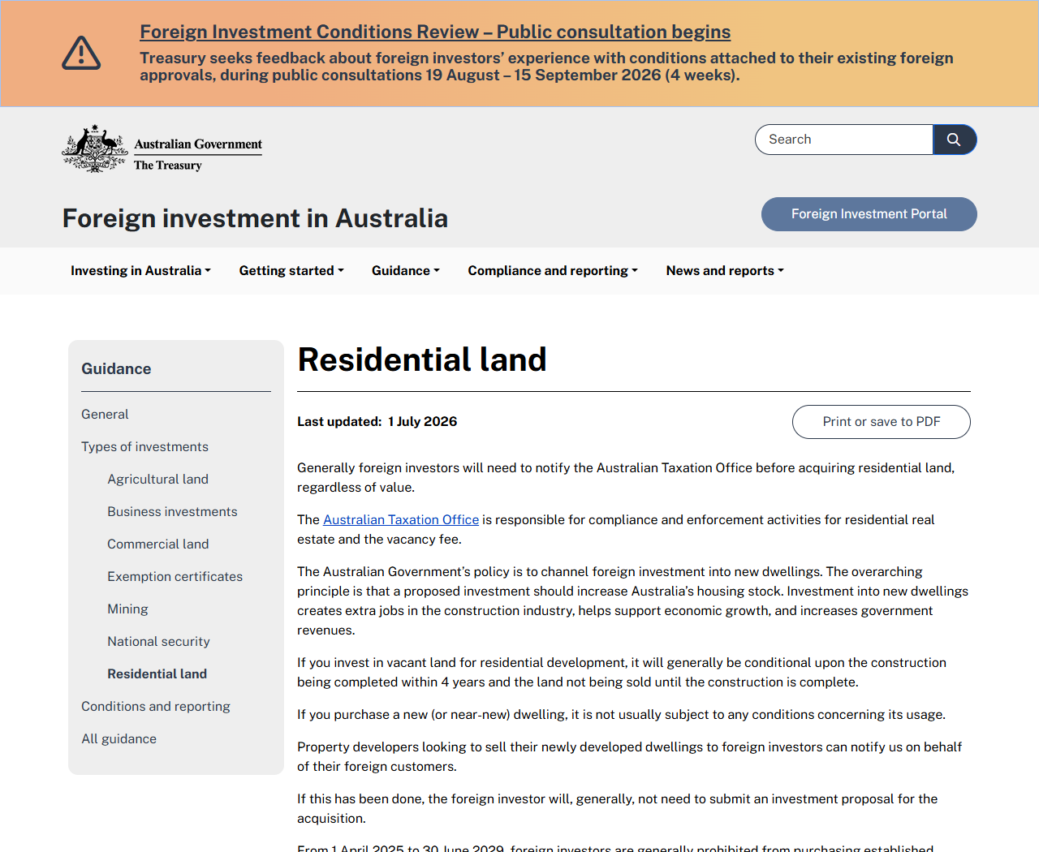Viewport: 1039px width, 852px height.
Task: Follow the Australian Taxation Office link
Action: (x=401, y=519)
